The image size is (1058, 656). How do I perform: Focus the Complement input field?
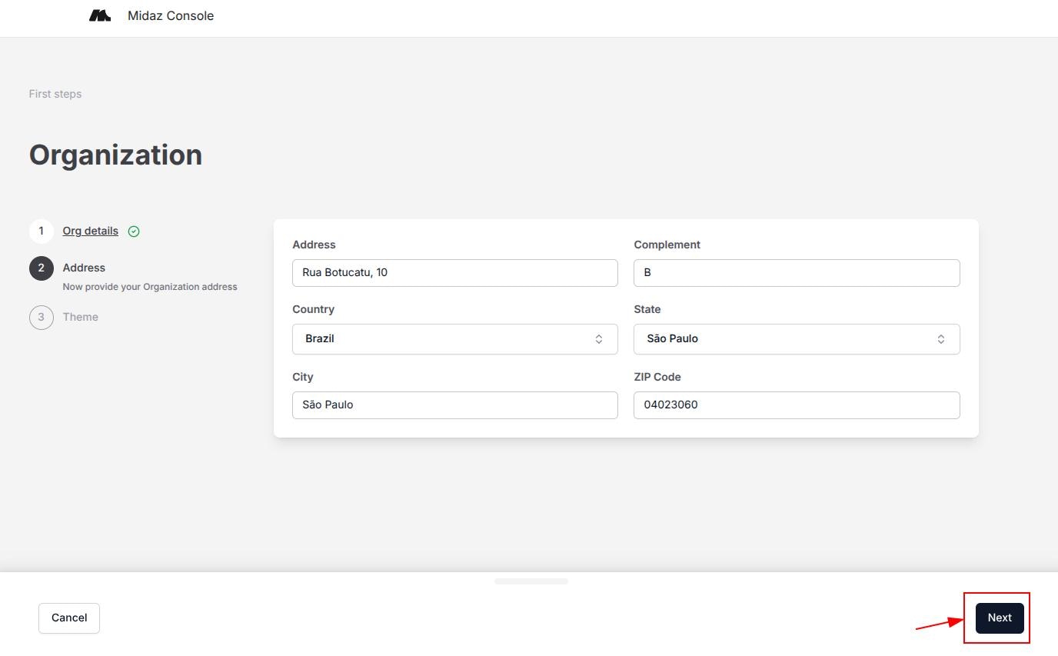797,273
